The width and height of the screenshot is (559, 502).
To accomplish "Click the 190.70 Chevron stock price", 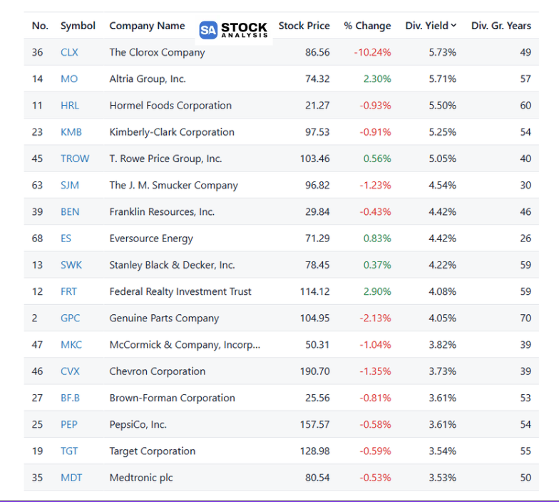I will coord(315,371).
